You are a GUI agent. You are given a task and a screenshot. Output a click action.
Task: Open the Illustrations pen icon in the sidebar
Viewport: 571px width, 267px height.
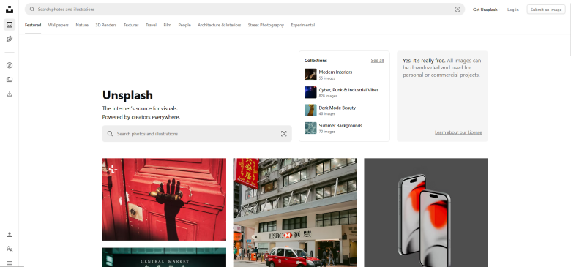10,39
